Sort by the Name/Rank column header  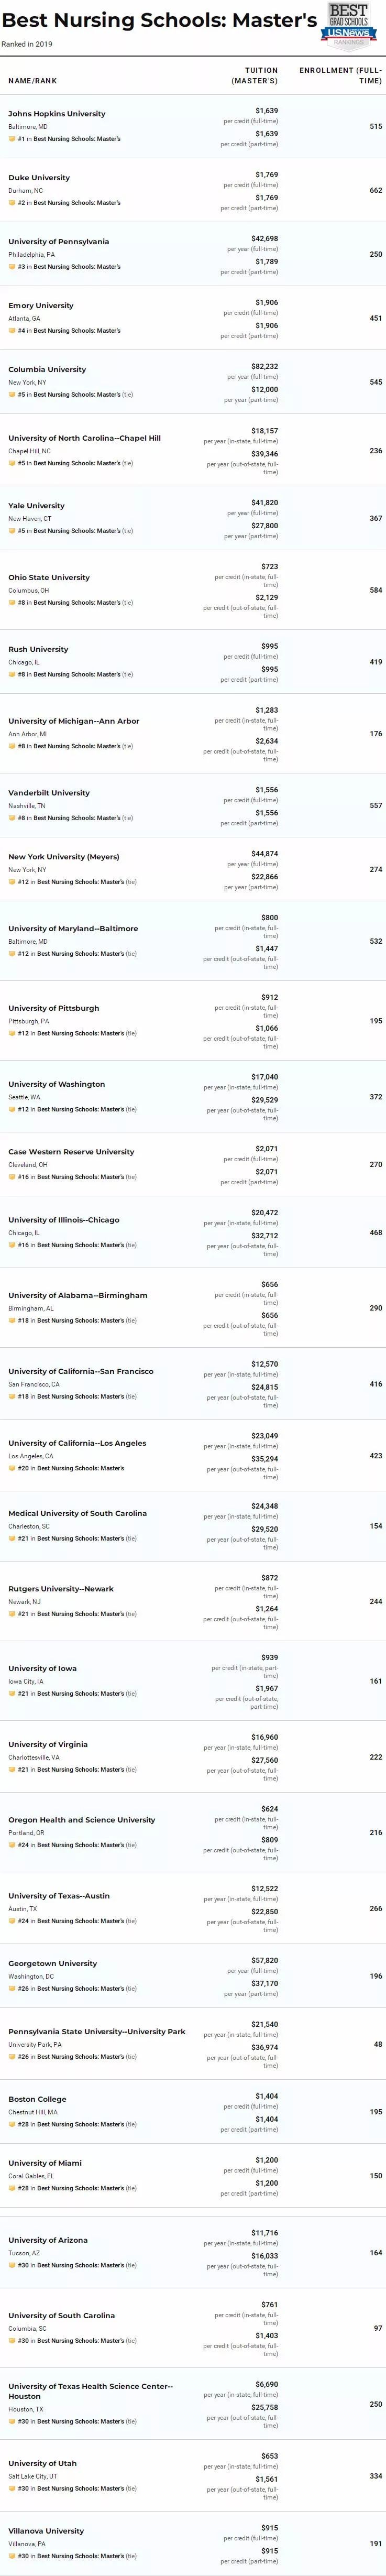point(33,80)
